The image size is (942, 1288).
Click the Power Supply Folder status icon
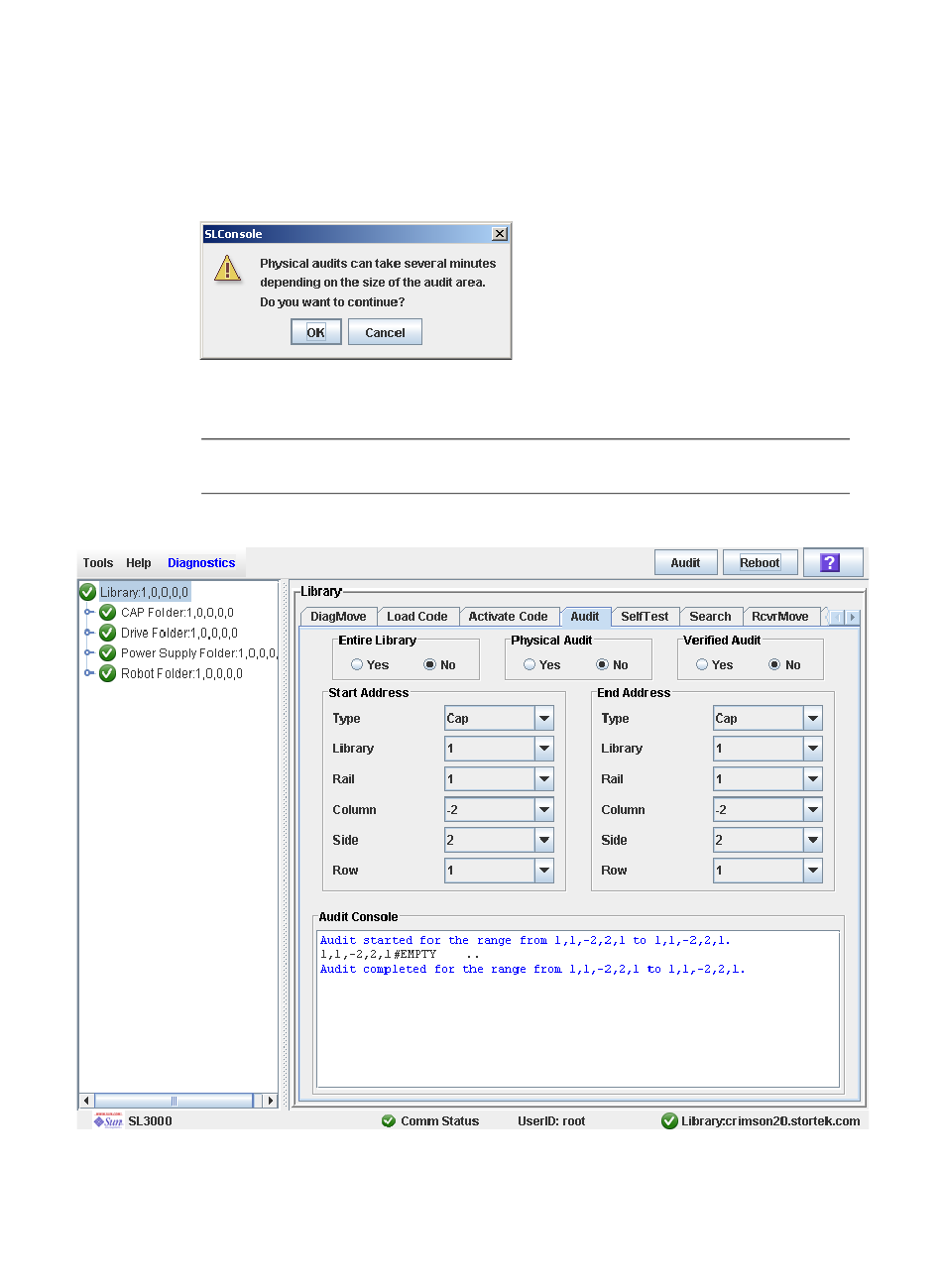click(108, 653)
